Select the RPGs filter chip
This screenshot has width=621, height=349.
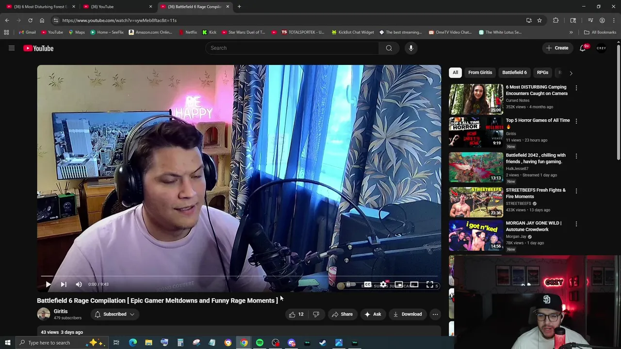point(542,73)
